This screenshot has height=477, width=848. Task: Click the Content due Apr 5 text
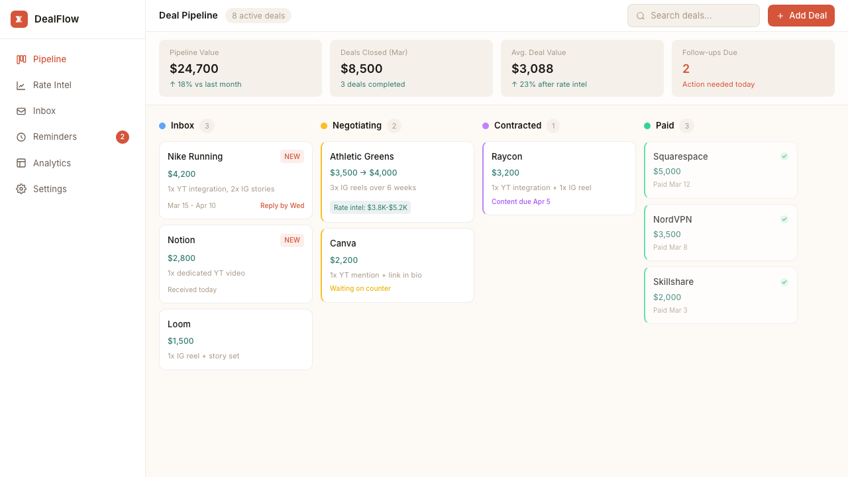(521, 201)
